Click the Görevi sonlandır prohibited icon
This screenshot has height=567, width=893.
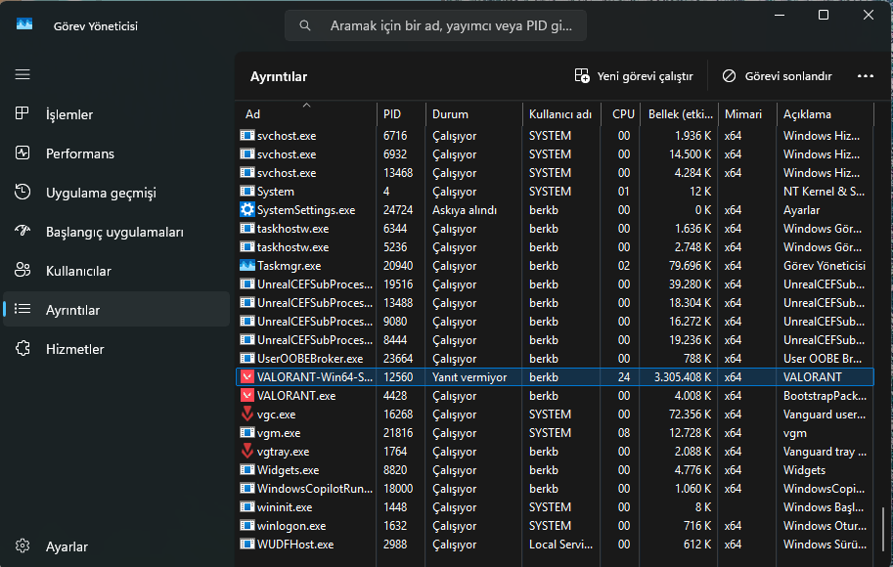[x=729, y=75]
